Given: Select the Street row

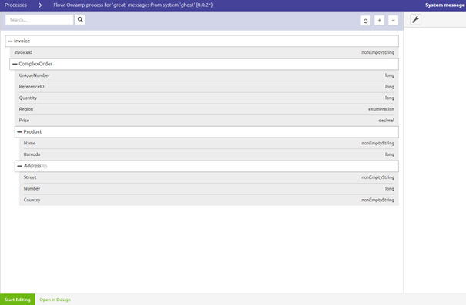Looking at the screenshot, I should coord(209,177).
